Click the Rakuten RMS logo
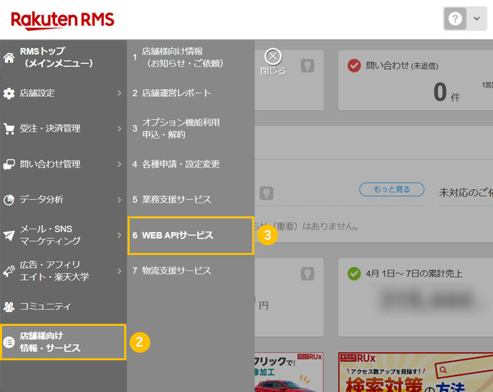Image resolution: width=493 pixels, height=392 pixels. 63,20
